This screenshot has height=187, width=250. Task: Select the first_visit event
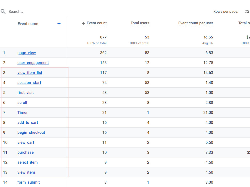pos(26,93)
